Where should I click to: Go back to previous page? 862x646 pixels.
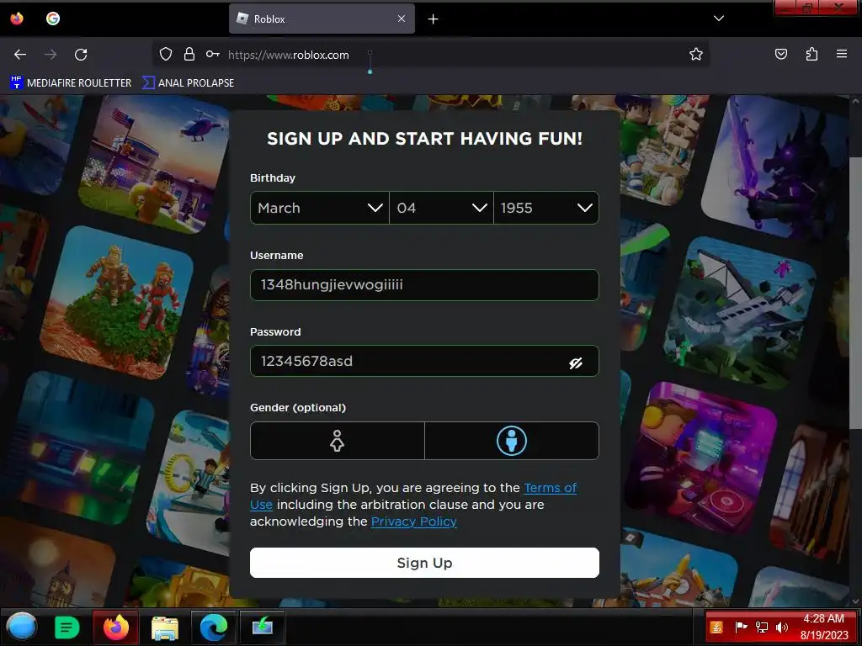coord(20,55)
